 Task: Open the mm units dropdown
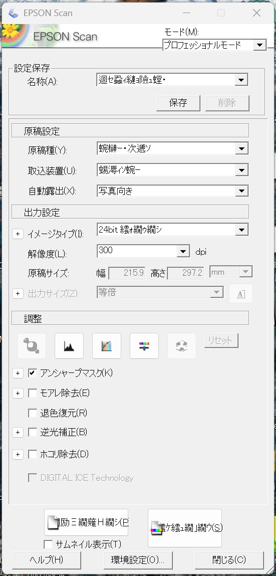[245, 272]
